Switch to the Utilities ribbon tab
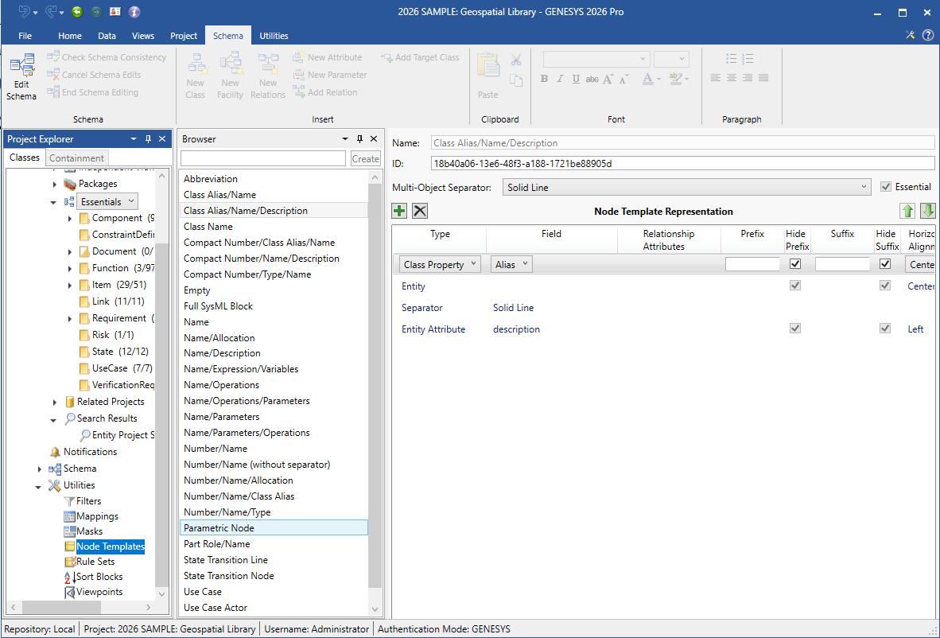The height and width of the screenshot is (638, 940). 274,36
